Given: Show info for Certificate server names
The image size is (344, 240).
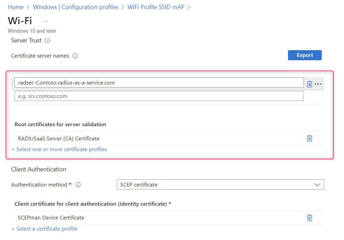Looking at the screenshot, I should 75,56.
